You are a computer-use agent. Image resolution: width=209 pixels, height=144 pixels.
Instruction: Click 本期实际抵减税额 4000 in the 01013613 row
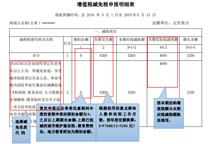point(163,64)
